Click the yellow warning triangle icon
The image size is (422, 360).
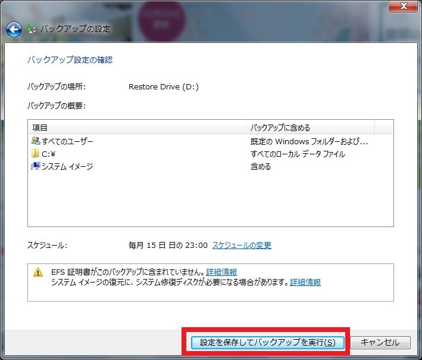(38, 272)
